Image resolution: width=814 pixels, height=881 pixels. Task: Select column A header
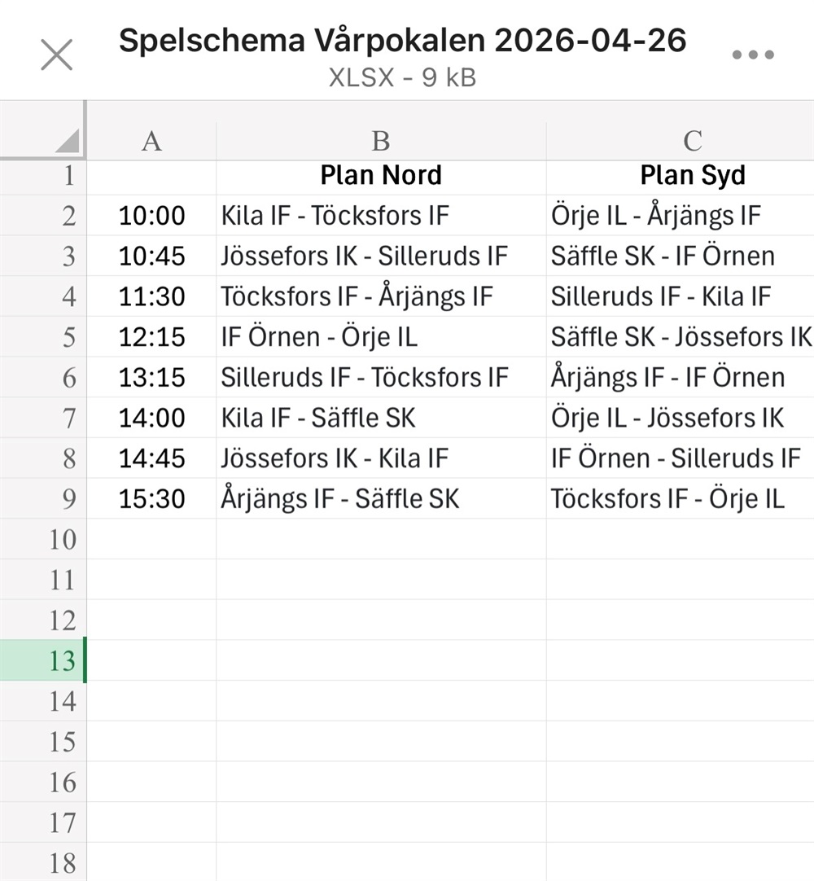pyautogui.click(x=151, y=141)
